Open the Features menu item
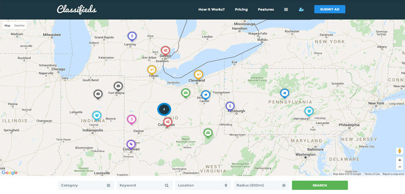This screenshot has width=405, height=194. coord(266,9)
